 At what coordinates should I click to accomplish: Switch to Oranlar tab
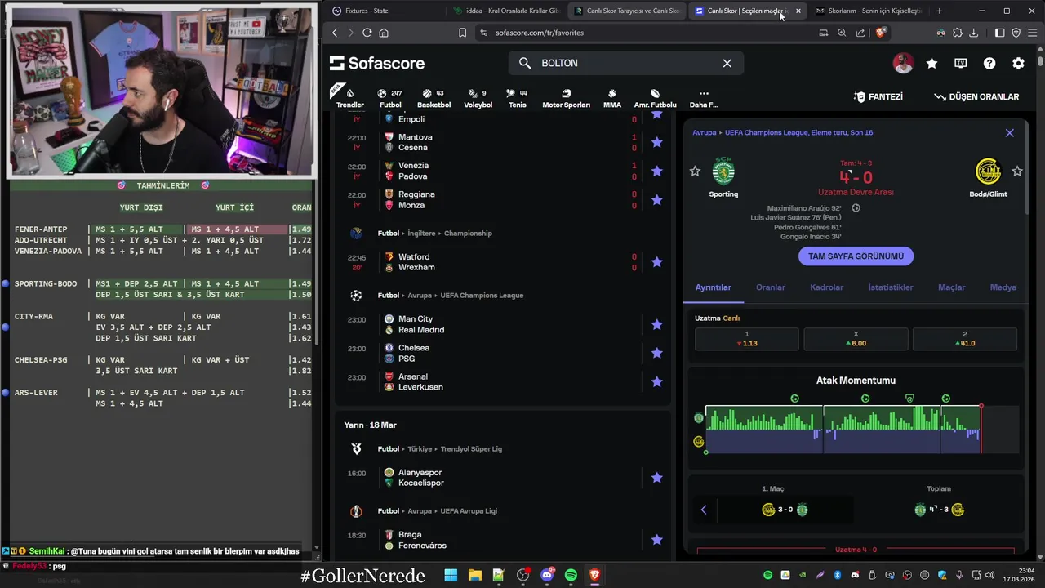(770, 287)
